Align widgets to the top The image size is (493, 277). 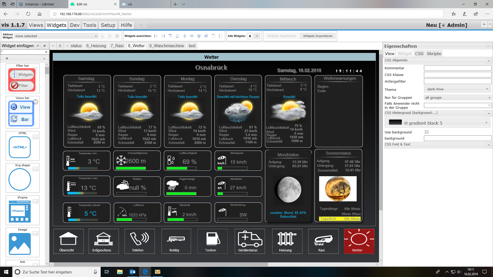tap(170, 36)
